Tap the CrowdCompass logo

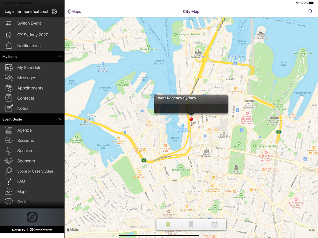point(41,229)
